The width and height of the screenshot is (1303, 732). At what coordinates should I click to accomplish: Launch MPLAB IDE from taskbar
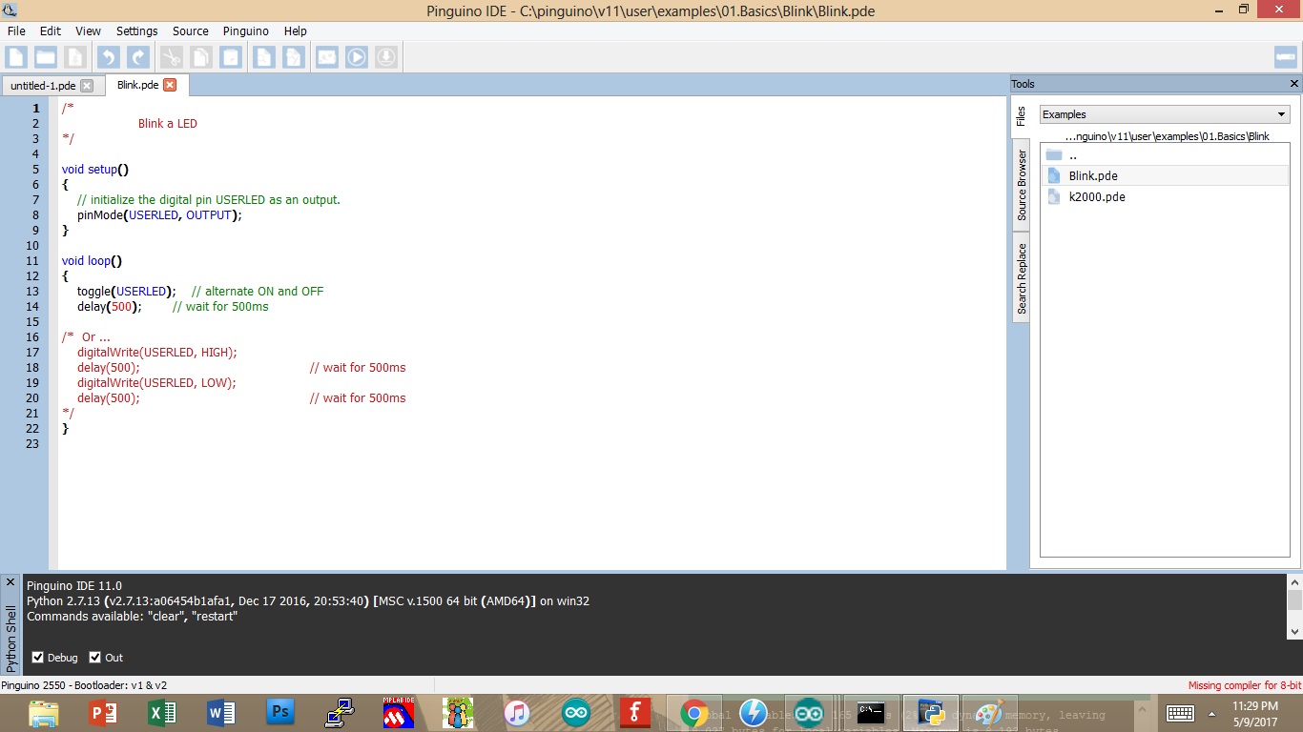point(398,713)
